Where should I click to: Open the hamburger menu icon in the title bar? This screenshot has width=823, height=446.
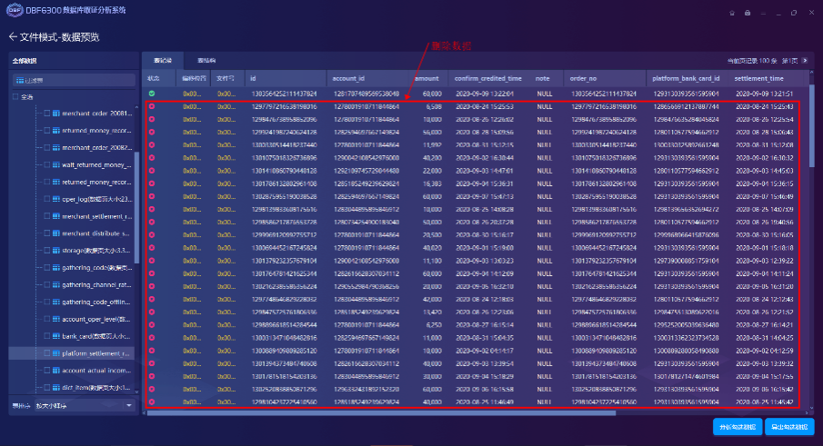(763, 13)
